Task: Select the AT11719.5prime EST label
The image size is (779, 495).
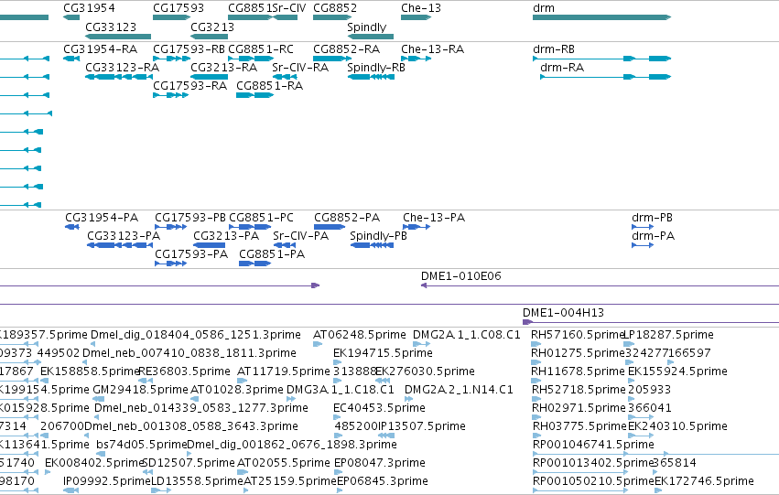Action: (283, 371)
